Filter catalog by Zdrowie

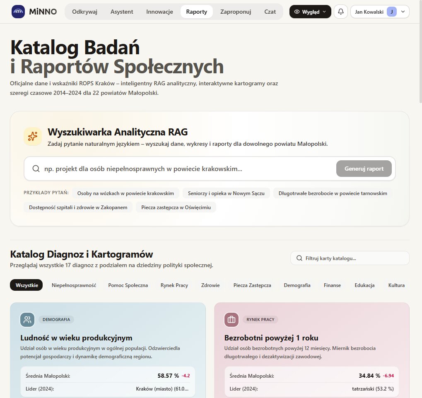point(210,285)
